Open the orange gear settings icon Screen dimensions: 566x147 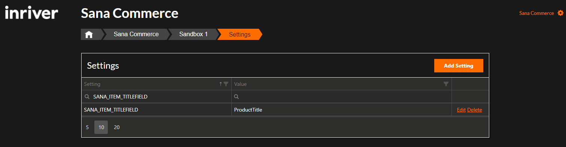(560, 13)
